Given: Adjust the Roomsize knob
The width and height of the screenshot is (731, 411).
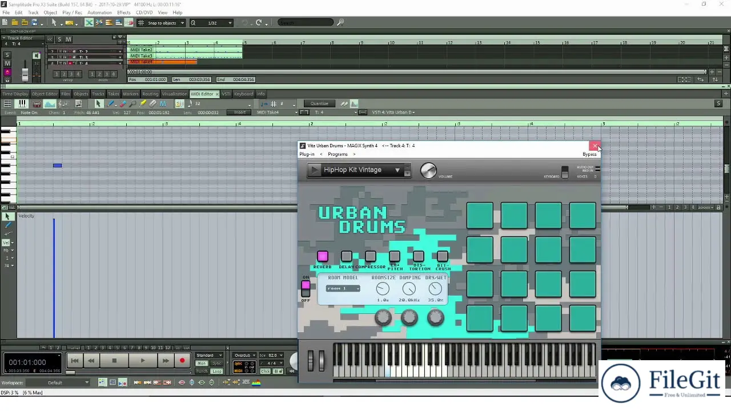Looking at the screenshot, I should (x=383, y=289).
